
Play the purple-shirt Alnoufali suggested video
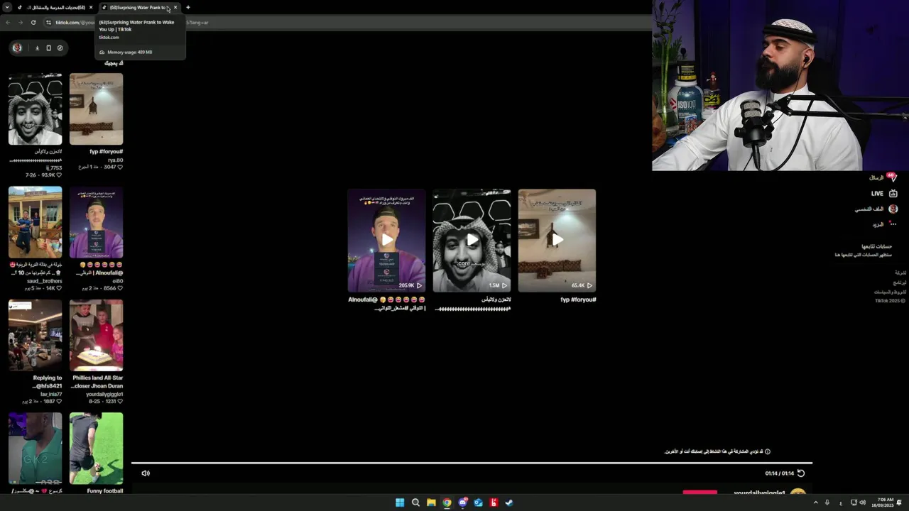[386, 240]
